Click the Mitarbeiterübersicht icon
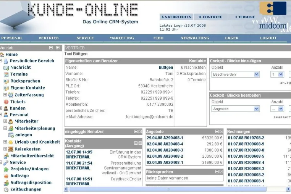291x194 pixels. click(x=6, y=156)
